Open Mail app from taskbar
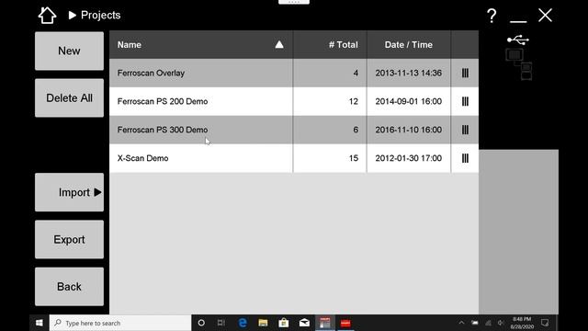588x331 pixels. tap(304, 323)
